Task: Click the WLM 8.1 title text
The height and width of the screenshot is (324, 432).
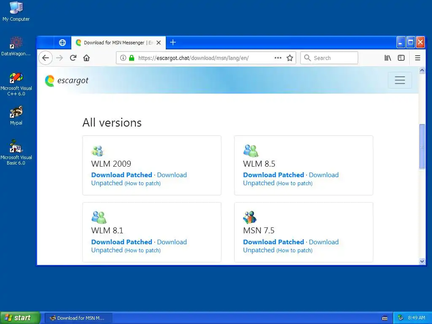Action: tap(107, 230)
